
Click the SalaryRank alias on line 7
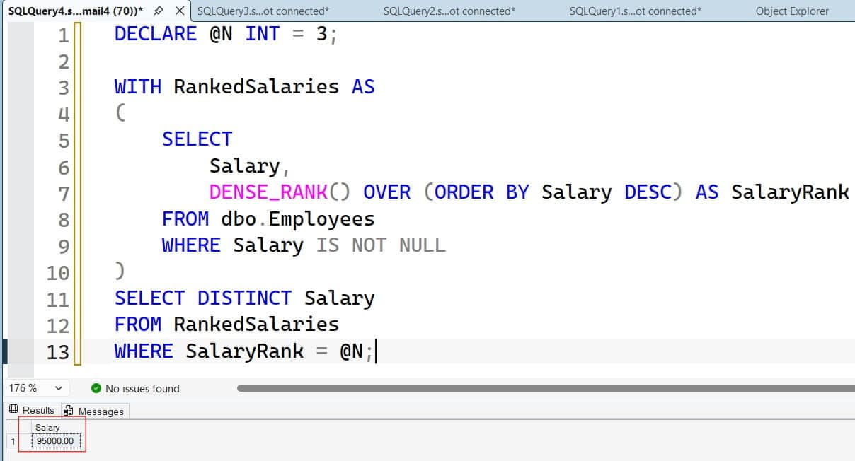pyautogui.click(x=790, y=192)
